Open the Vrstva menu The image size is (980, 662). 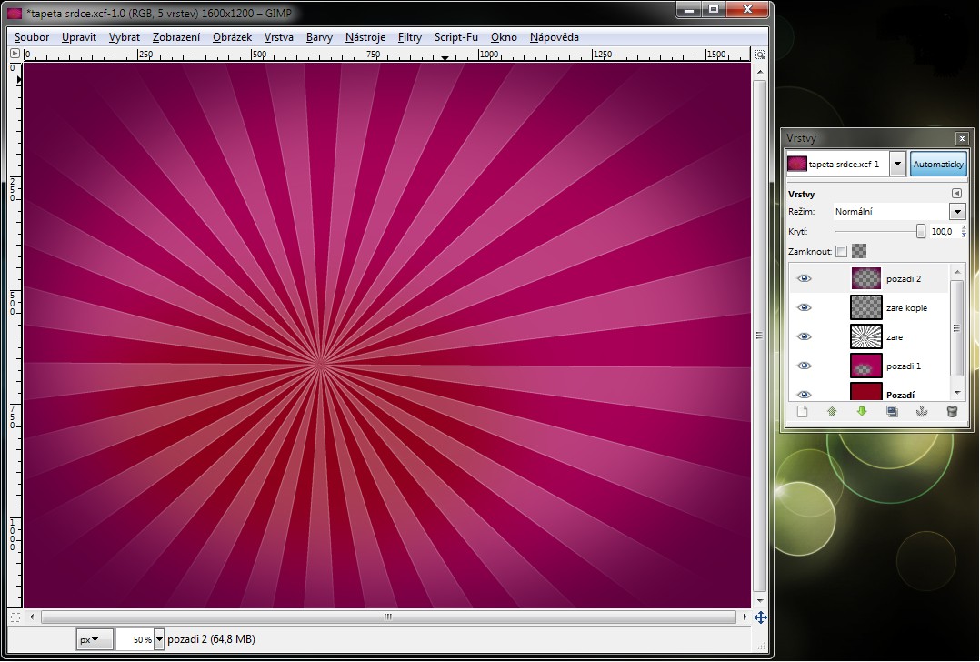(279, 37)
